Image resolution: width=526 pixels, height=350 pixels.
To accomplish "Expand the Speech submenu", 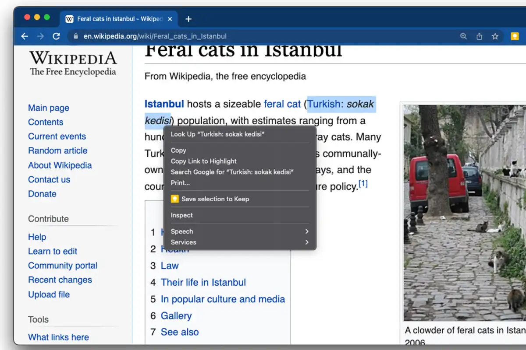I will click(x=239, y=231).
